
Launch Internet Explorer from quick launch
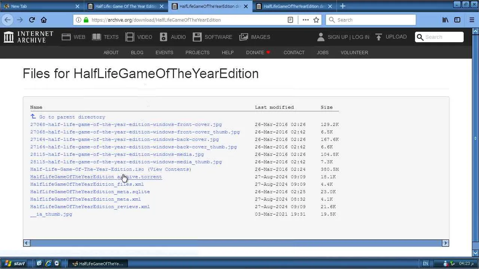coord(48,263)
